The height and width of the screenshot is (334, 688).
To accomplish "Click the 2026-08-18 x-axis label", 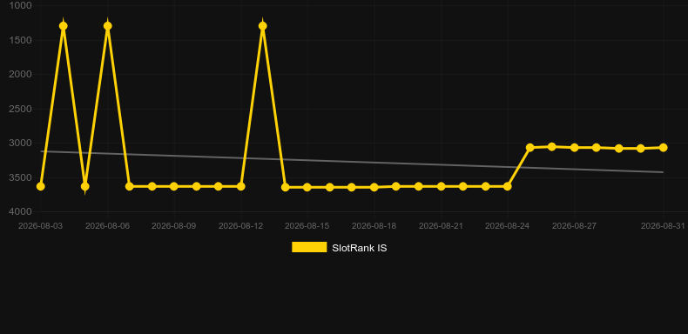I will pos(374,226).
